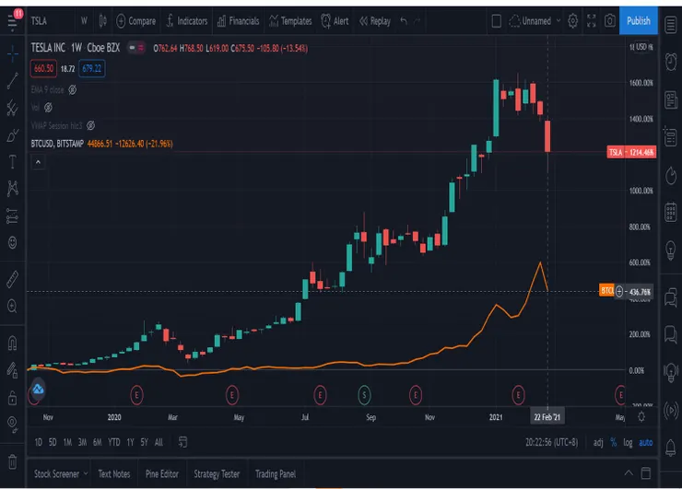682x489 pixels.
Task: Toggle the adj adjusted data option
Action: tap(598, 442)
